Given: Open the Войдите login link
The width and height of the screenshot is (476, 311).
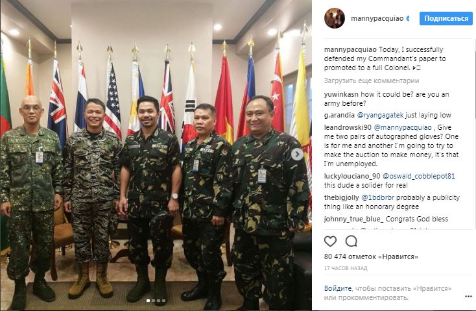Looking at the screenshot, I should [x=338, y=288].
